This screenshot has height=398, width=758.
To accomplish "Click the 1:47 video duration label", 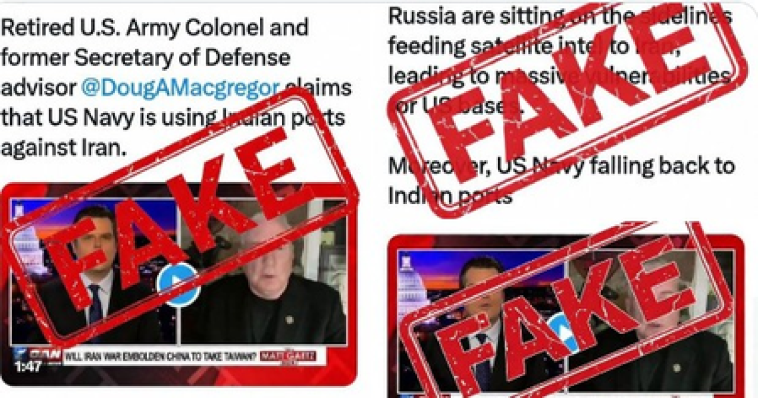I will coord(28,367).
